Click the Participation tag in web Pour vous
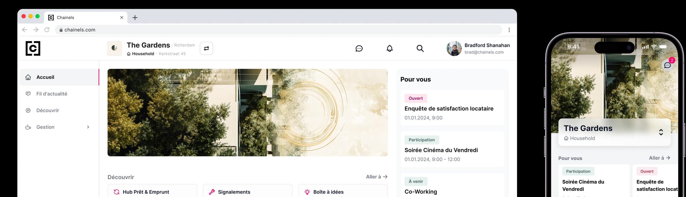 pyautogui.click(x=422, y=140)
